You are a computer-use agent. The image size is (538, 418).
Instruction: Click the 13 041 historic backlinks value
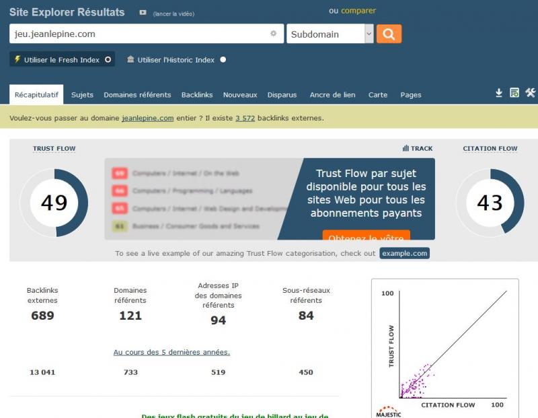click(42, 372)
